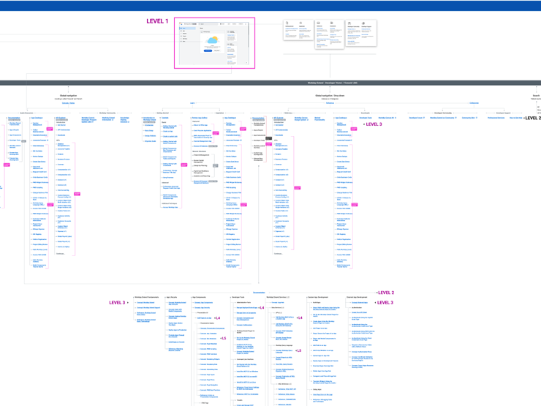Click the Developer Forum link
Viewport: 541px width, 406px height.
click(417, 118)
